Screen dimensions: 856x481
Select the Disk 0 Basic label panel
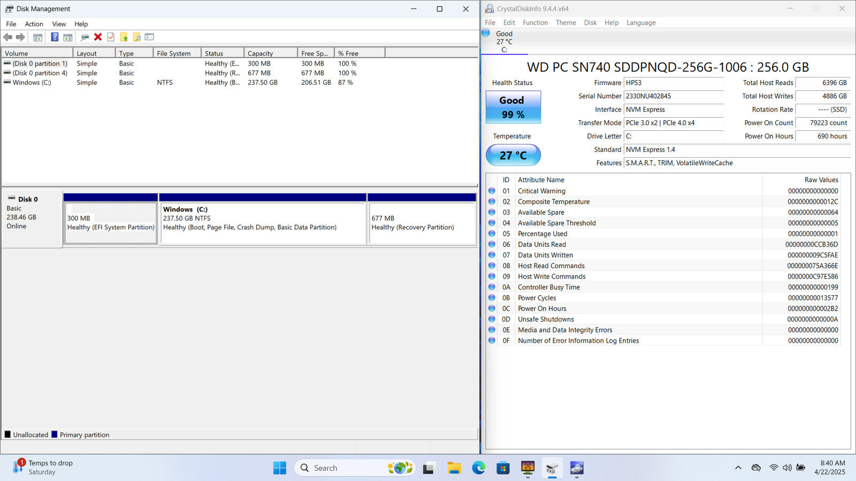32,219
